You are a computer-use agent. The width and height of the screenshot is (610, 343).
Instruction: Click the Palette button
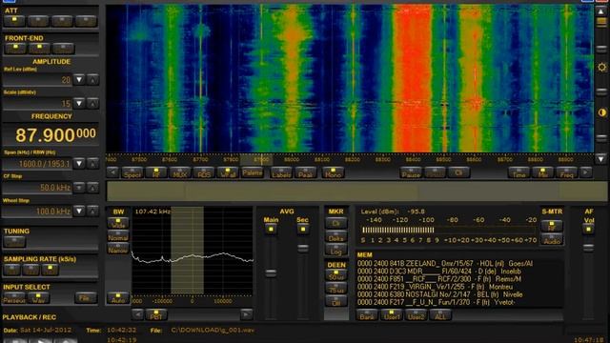pos(252,172)
